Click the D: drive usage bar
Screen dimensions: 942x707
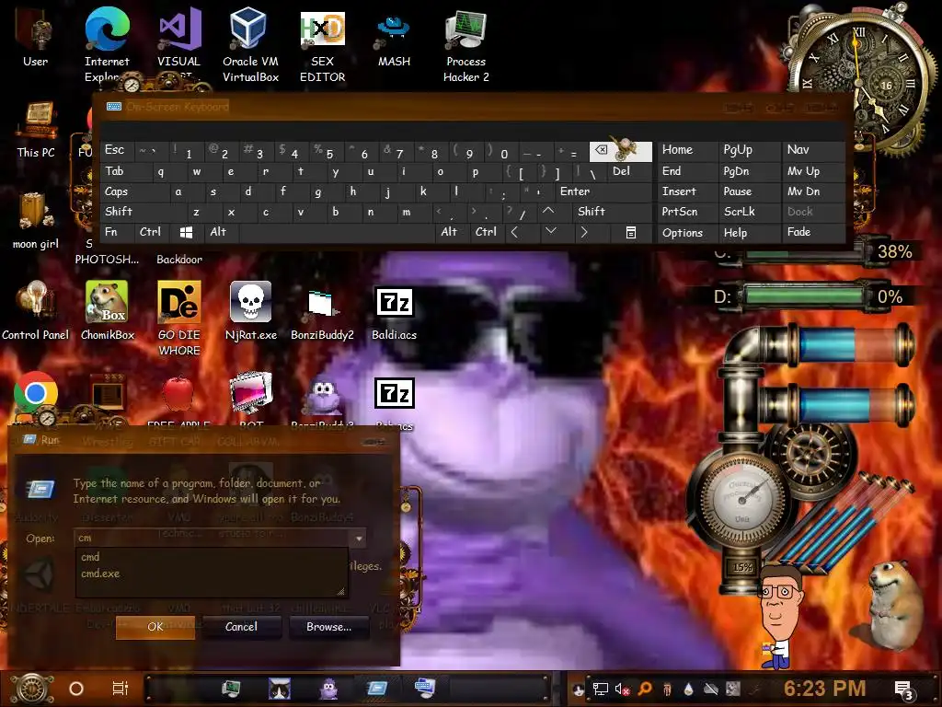pyautogui.click(x=804, y=297)
